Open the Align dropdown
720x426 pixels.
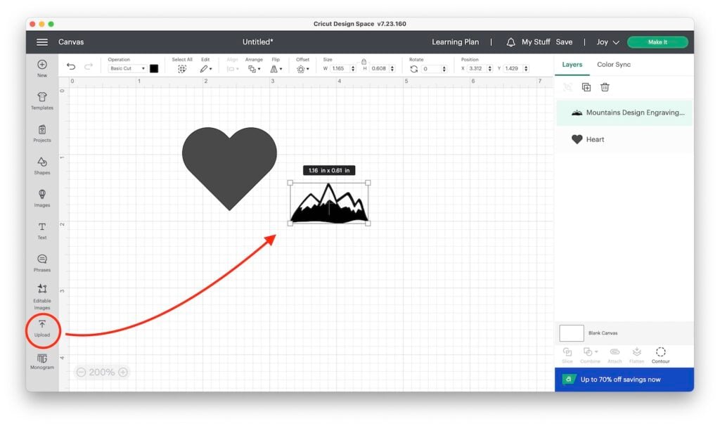point(232,69)
